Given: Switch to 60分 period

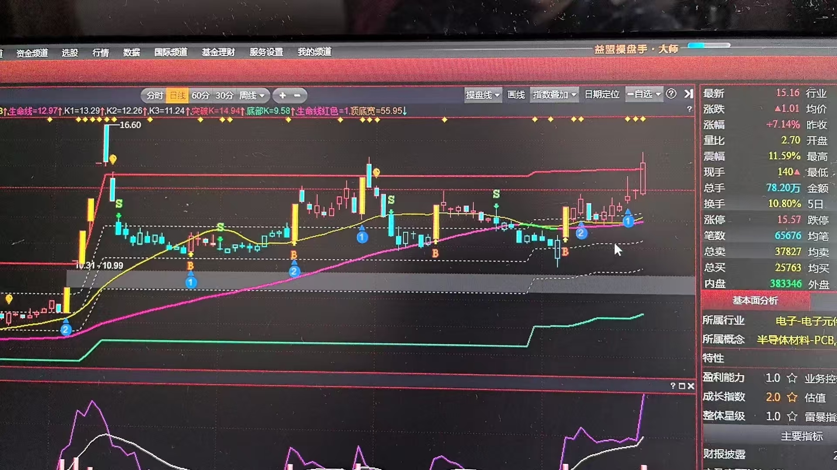Looking at the screenshot, I should coord(201,96).
